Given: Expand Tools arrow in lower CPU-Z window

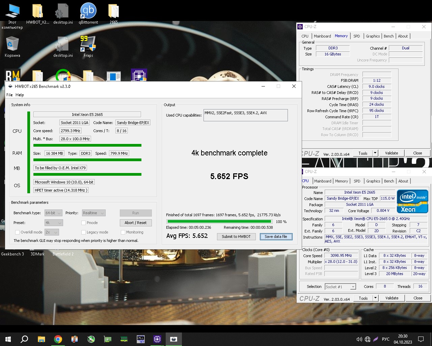Looking at the screenshot, I should 375,298.
